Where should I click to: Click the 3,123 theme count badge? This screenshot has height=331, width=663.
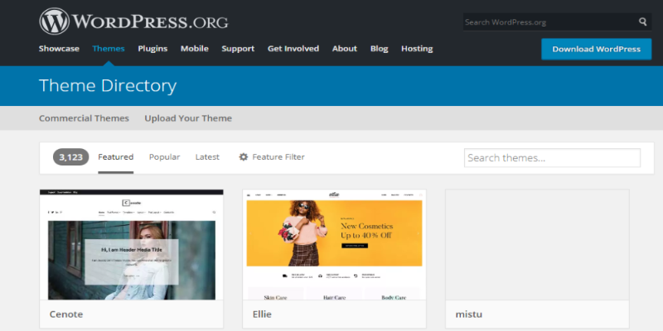(71, 157)
